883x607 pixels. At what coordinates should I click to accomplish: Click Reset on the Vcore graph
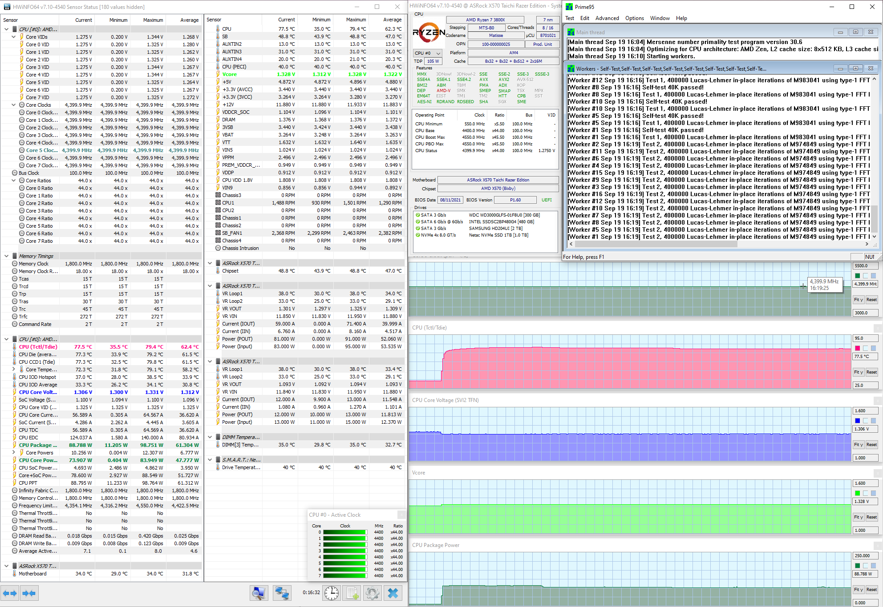tap(871, 517)
